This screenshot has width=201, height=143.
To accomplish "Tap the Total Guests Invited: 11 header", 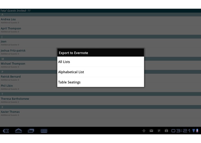I will [101, 11].
